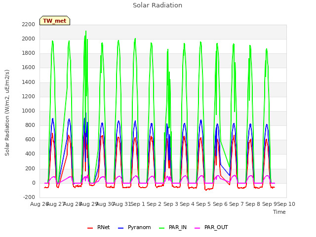Click the Sep 7 x-axis tick label
Screen dimensions: 316x237
click(237, 204)
